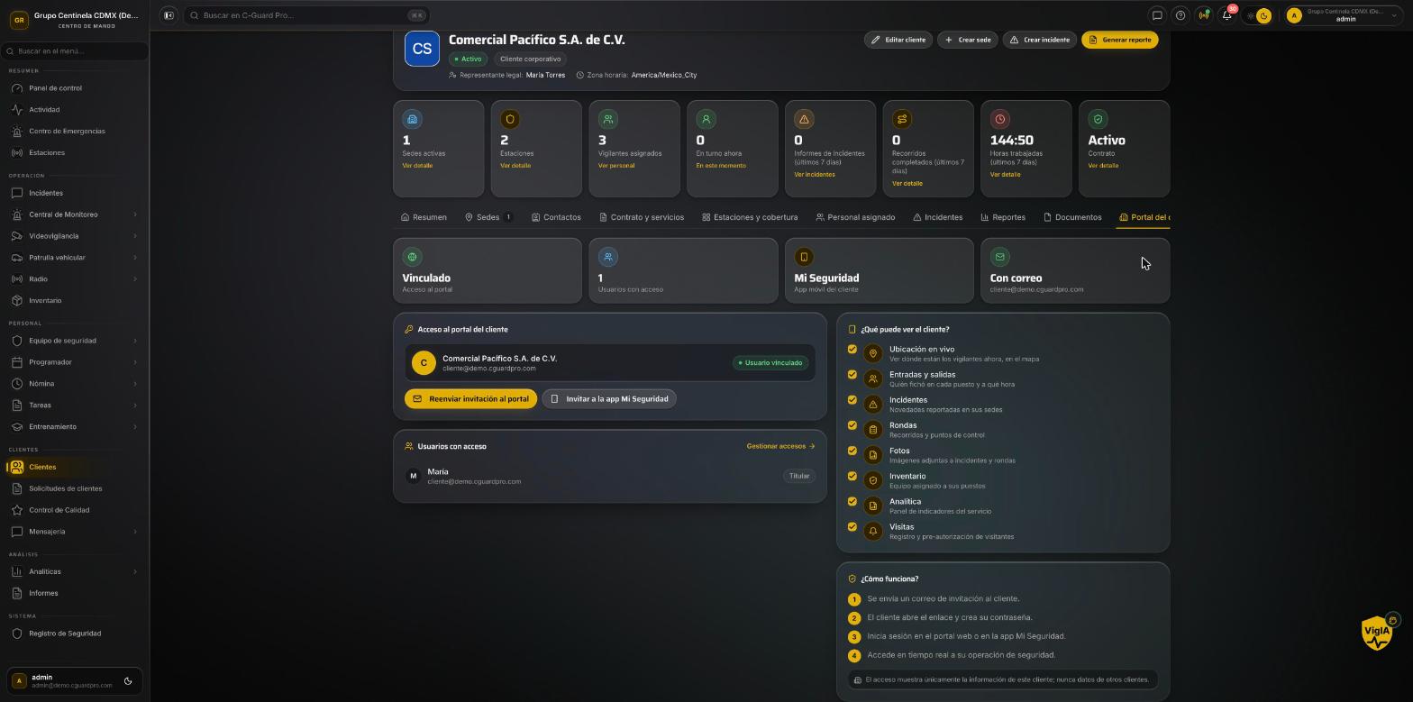Uncheck the Ubicación en vivo permission
This screenshot has height=702, width=1413.
(852, 350)
